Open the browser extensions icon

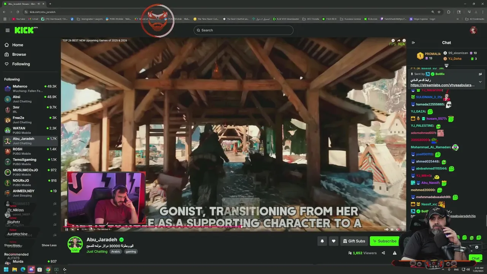[449, 12]
